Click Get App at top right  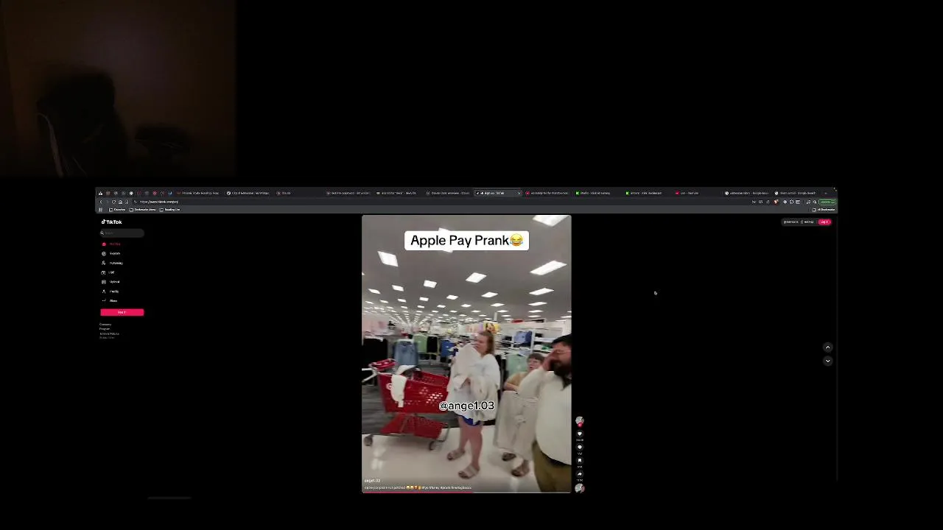807,222
